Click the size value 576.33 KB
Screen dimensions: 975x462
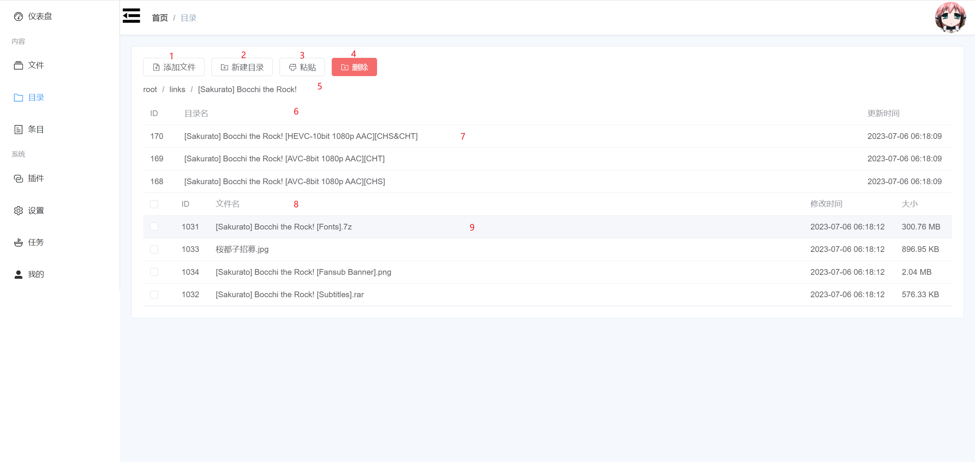tap(920, 295)
